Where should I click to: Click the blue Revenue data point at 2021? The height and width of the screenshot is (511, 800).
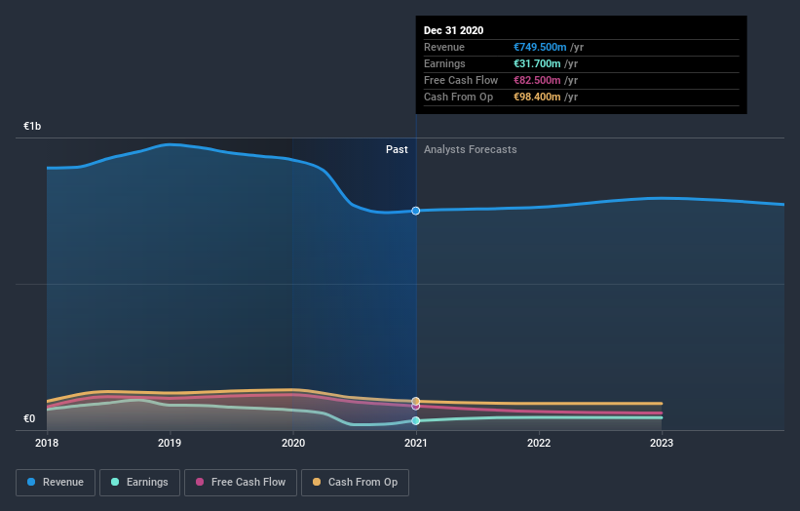click(x=416, y=211)
